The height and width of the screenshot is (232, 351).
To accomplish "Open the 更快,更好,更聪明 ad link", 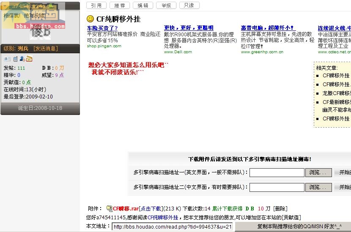I will click(x=189, y=28).
